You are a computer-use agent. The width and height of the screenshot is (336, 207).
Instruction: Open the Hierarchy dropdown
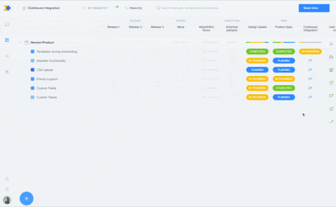coord(133,8)
